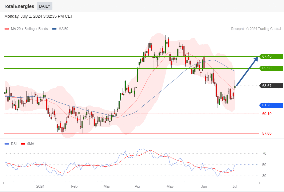
Task: Click the 57.60 support level label
Action: click(267, 134)
